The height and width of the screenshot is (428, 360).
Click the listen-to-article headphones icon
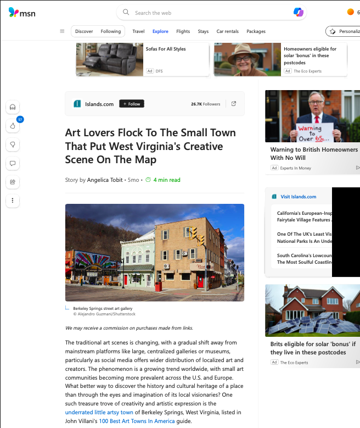tap(13, 107)
